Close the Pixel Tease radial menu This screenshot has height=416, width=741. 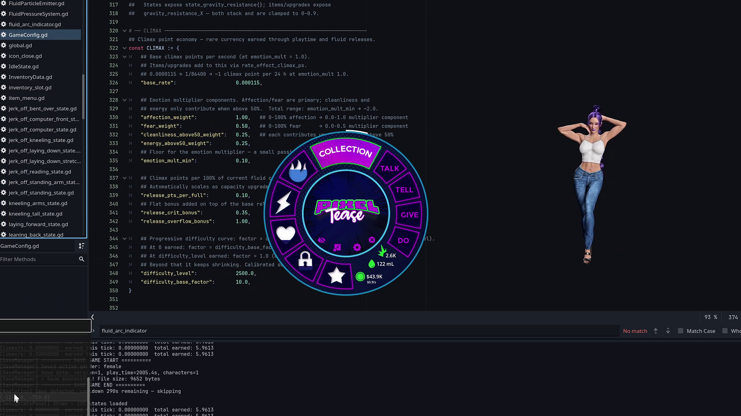click(x=372, y=240)
